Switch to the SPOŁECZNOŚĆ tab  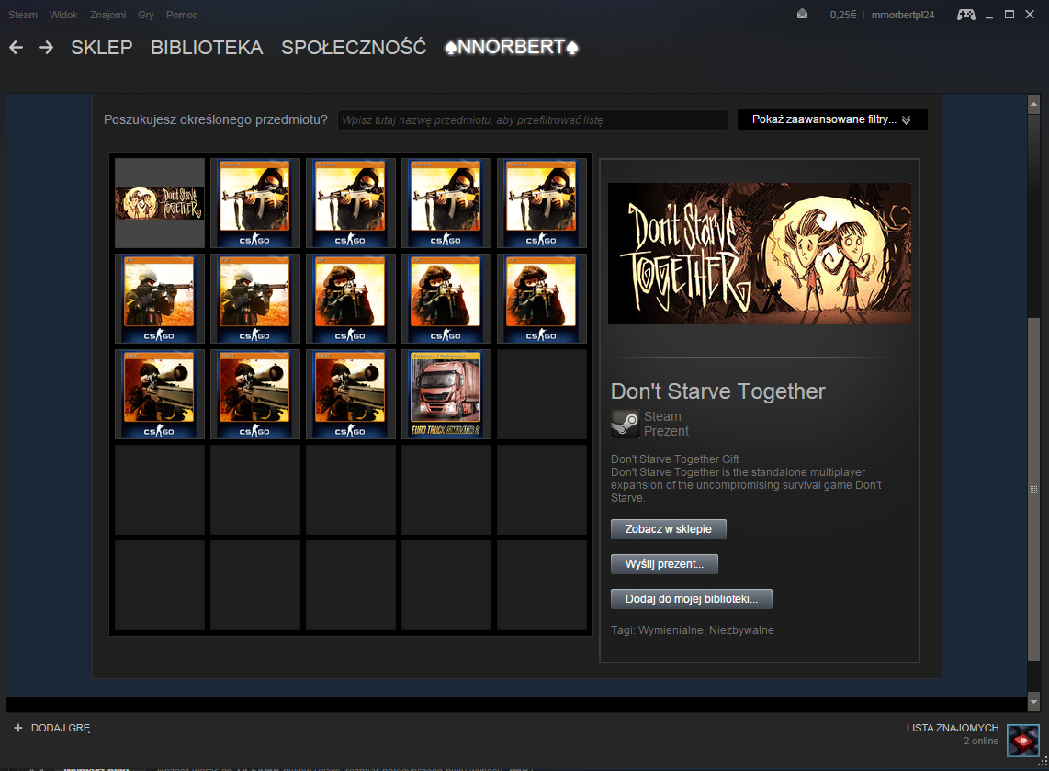[x=354, y=48]
